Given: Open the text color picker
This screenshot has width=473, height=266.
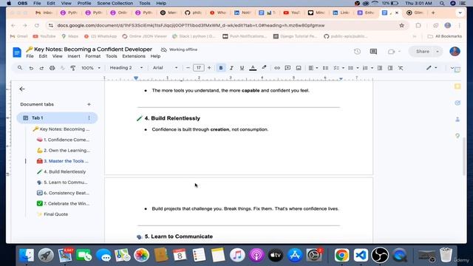Looking at the screenshot, I should [x=253, y=68].
